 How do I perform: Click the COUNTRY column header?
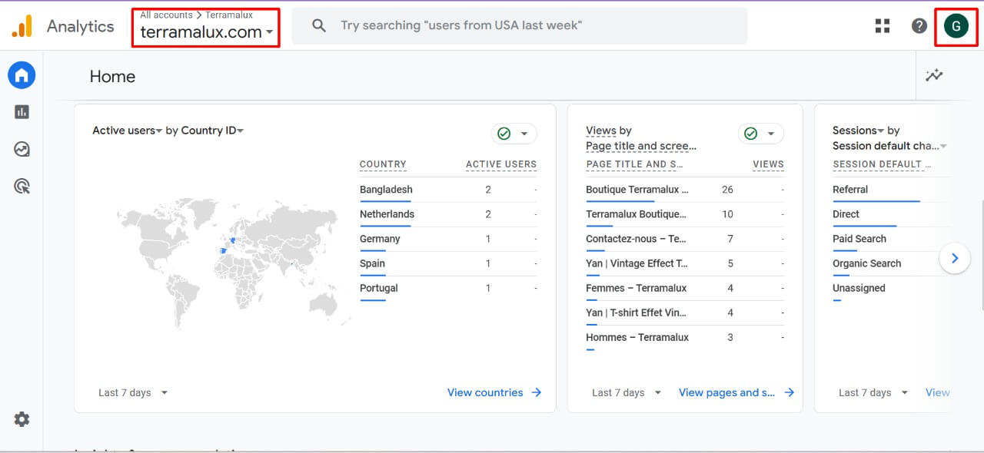[x=383, y=164]
